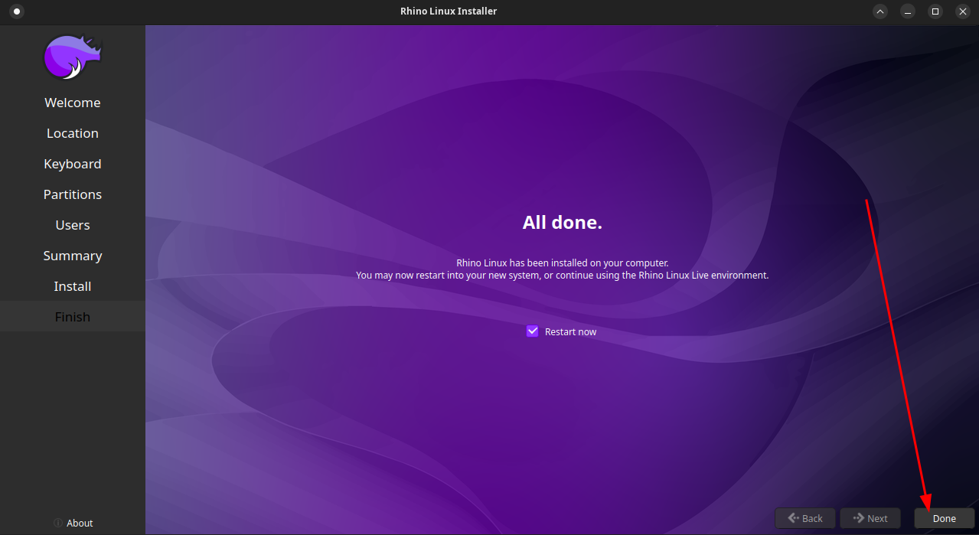Go to the Location step
The height and width of the screenshot is (535, 979).
coord(72,133)
